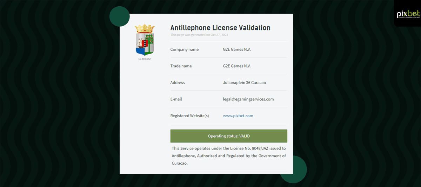
Task: Click the Operating status: VALID green bar
Action: (229, 136)
